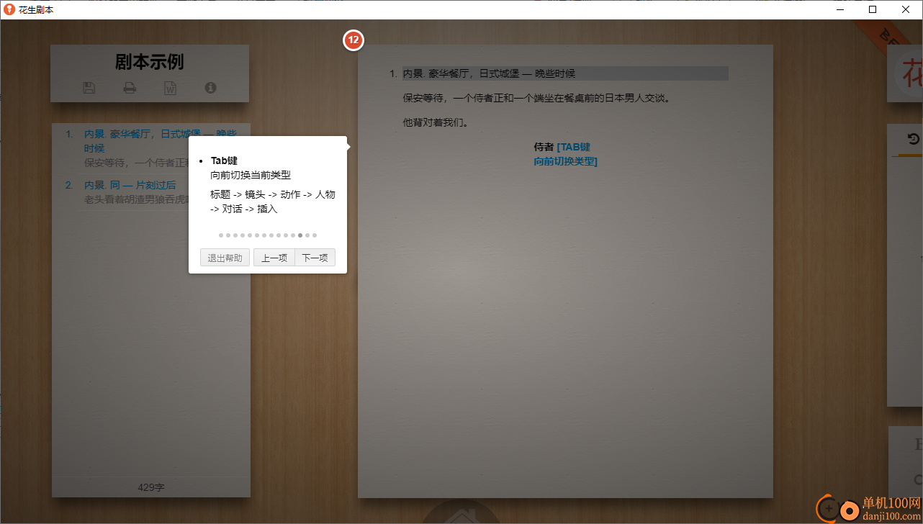The image size is (923, 524).
Task: Maximize the 花生剧本 window
Action: pos(873,10)
